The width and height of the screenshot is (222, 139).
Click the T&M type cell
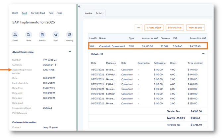[132, 46]
